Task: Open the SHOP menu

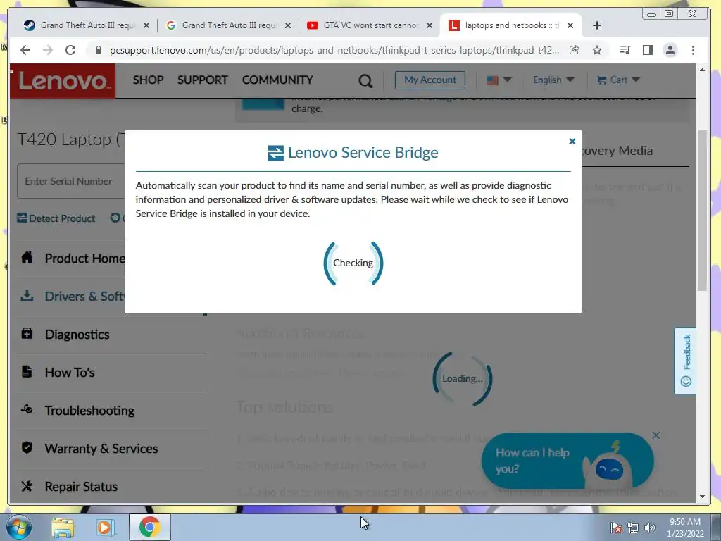Action: (x=148, y=80)
